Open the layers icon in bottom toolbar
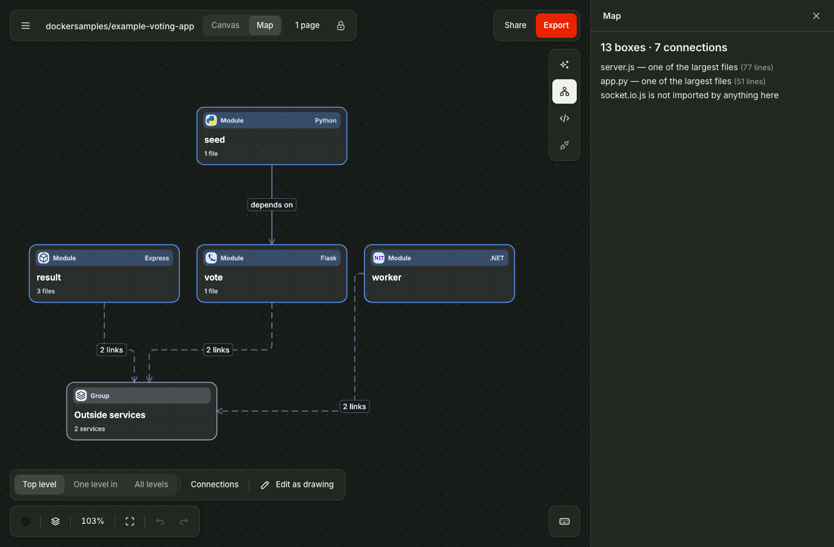The image size is (834, 547). point(55,521)
